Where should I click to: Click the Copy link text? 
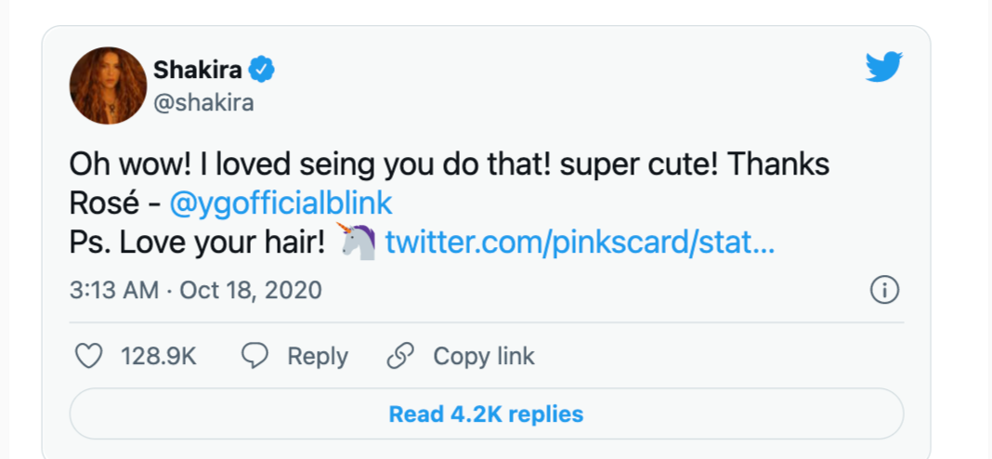click(x=484, y=357)
